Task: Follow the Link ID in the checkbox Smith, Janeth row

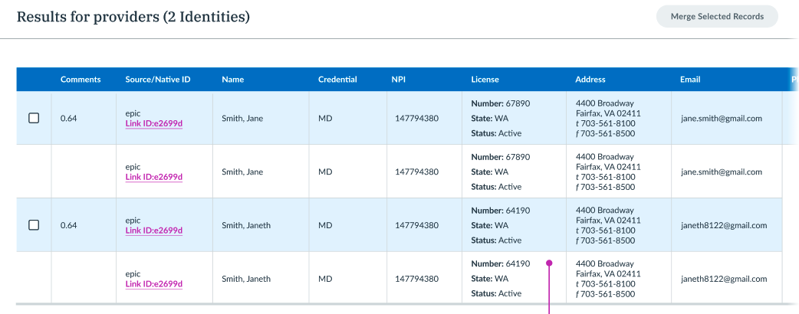Action: [153, 231]
